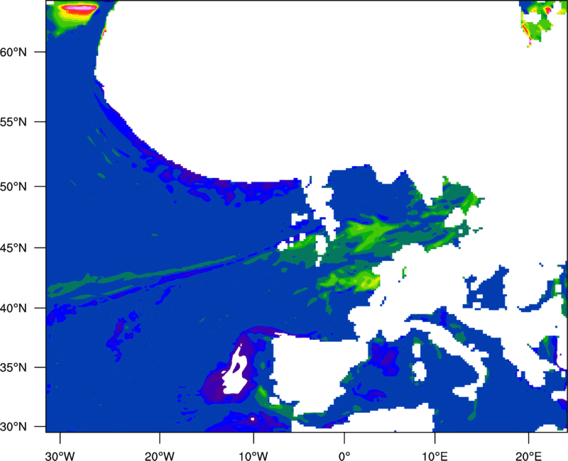Viewport: 568px width, 461px height.
Task: Click the 20°W longitude label
Action: pyautogui.click(x=160, y=456)
